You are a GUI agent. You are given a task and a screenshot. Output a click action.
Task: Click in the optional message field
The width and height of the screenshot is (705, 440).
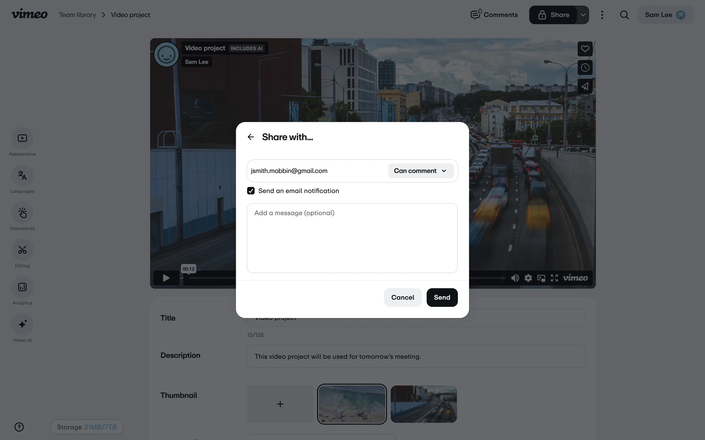(x=352, y=238)
